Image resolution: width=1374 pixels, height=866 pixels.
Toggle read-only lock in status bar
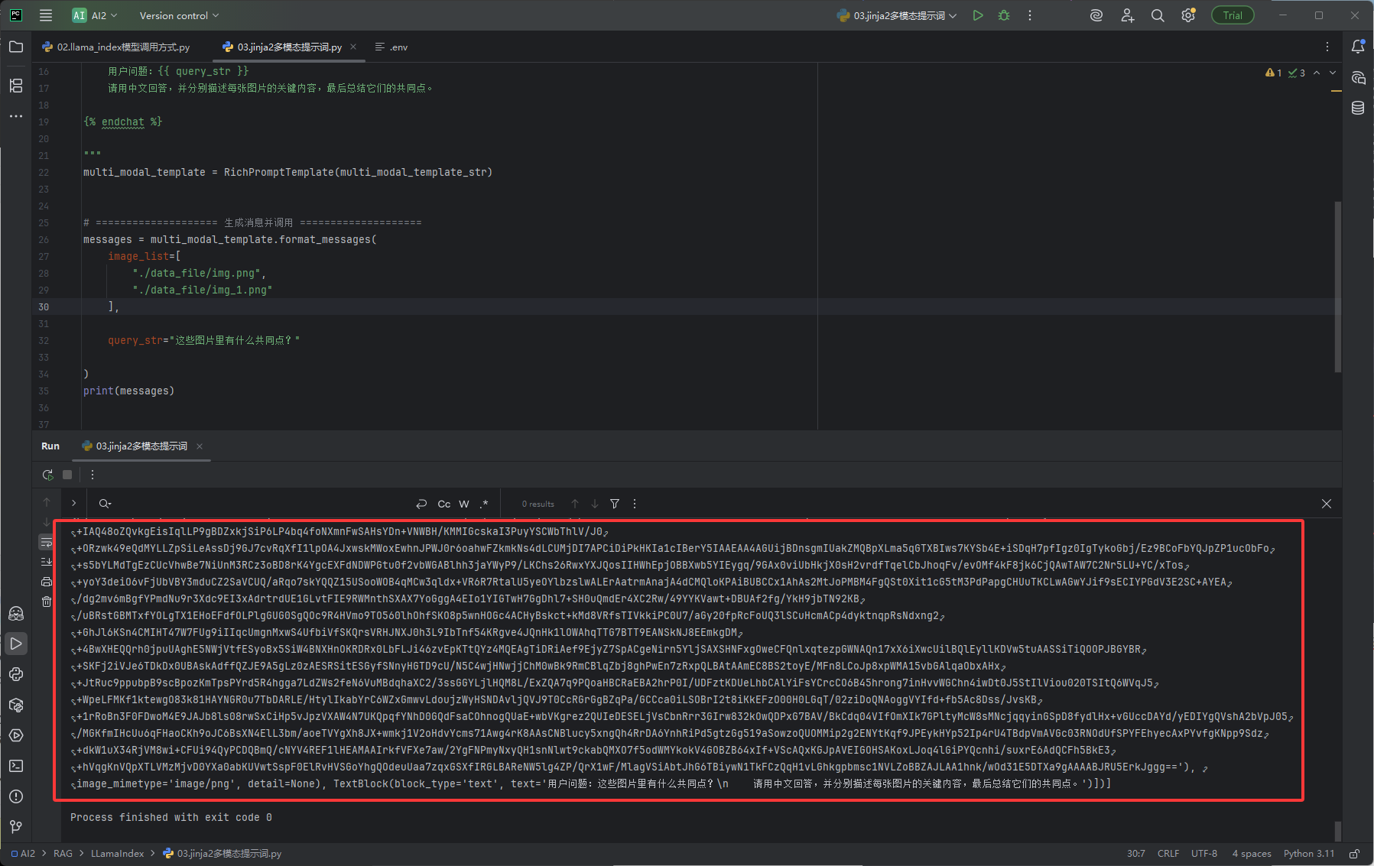[x=1354, y=854]
